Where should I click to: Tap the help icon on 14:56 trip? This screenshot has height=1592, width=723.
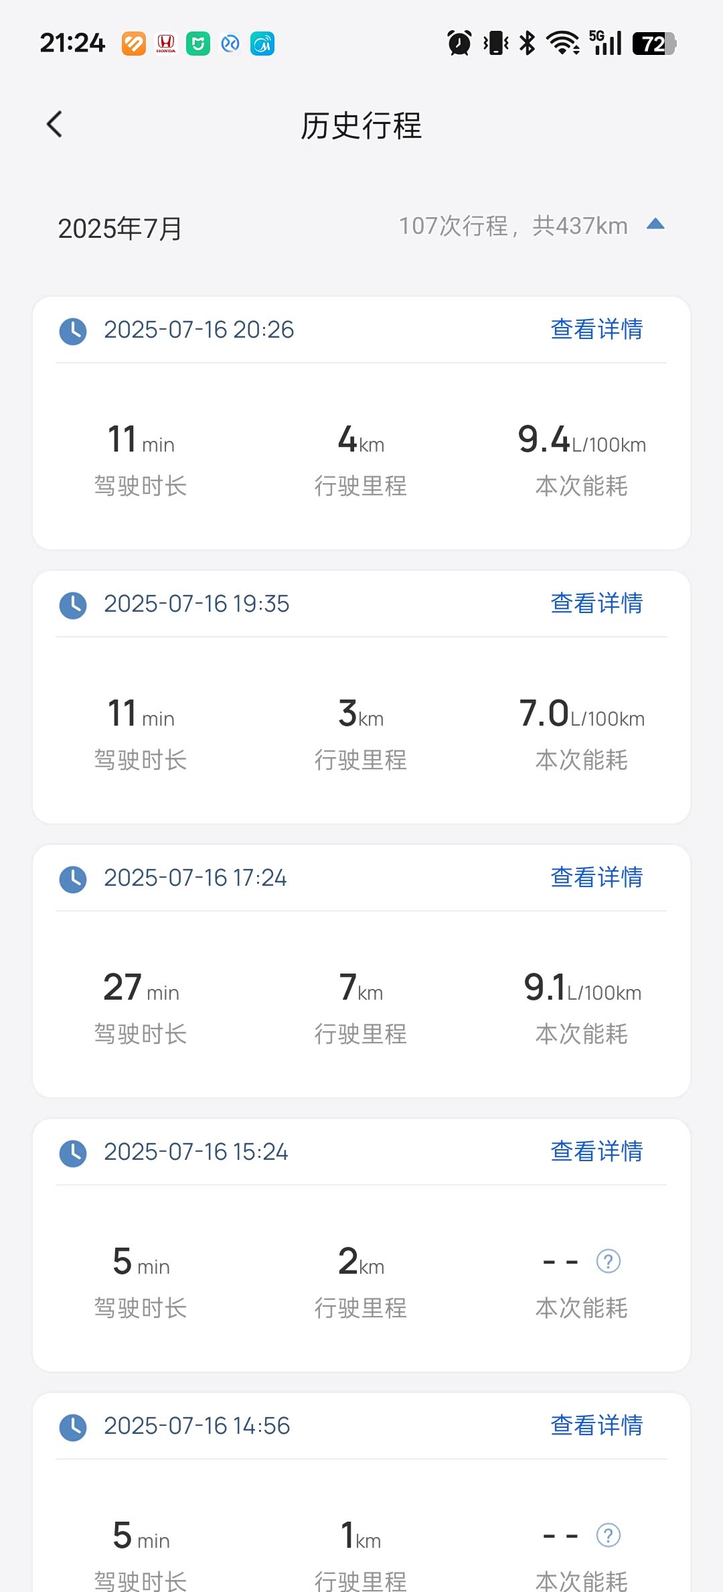(x=608, y=1536)
